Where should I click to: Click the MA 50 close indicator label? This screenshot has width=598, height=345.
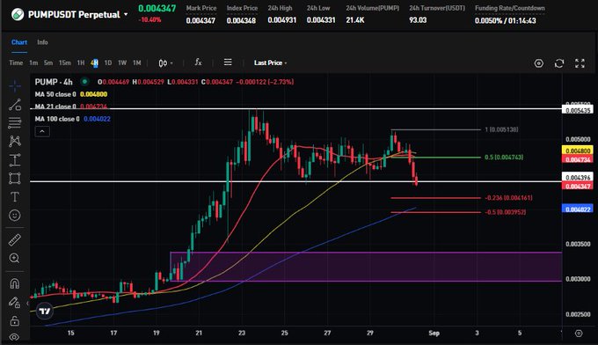click(x=55, y=94)
